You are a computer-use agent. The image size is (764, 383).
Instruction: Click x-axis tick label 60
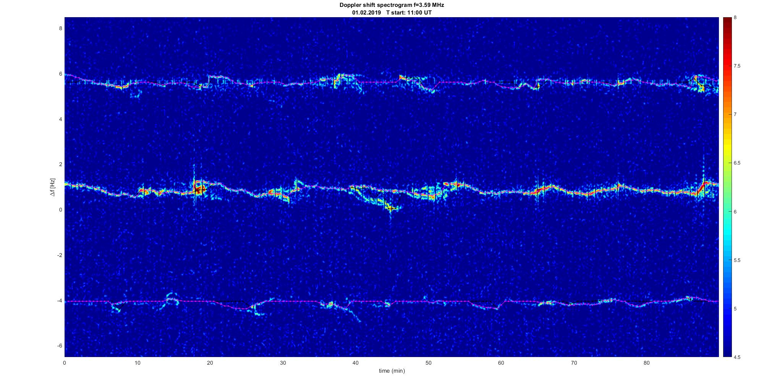[501, 363]
